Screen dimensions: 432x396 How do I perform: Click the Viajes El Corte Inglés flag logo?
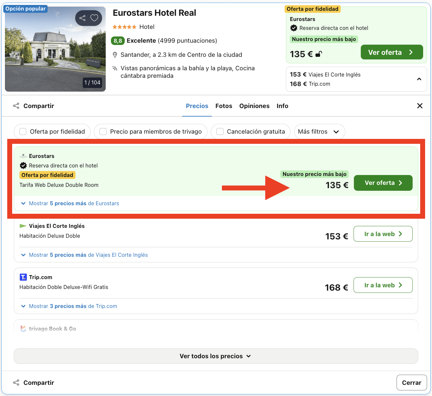click(x=23, y=226)
